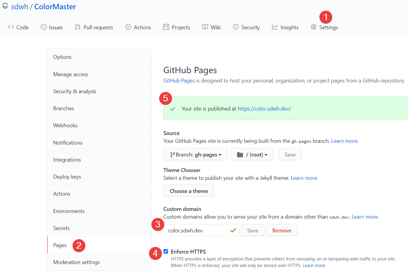Click the red Remove button
This screenshot has width=408, height=273.
click(x=282, y=230)
